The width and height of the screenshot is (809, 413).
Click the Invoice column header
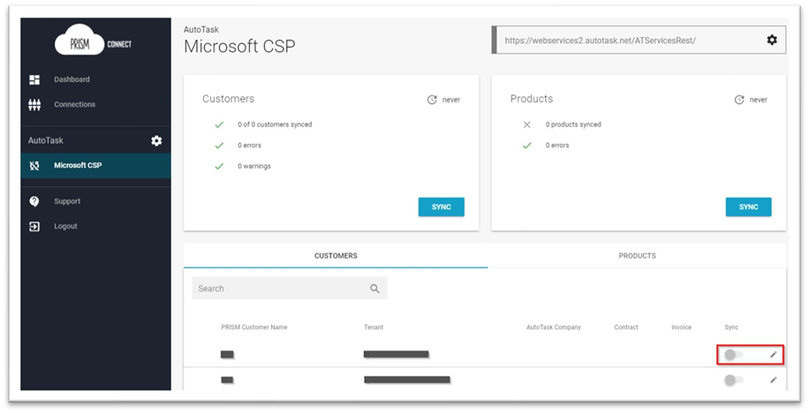pos(682,327)
